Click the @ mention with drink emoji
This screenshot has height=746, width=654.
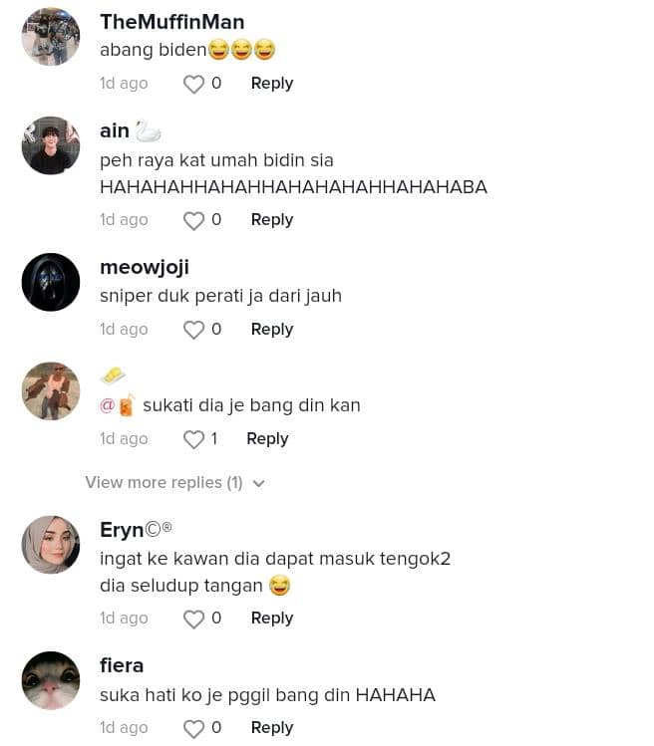point(118,405)
